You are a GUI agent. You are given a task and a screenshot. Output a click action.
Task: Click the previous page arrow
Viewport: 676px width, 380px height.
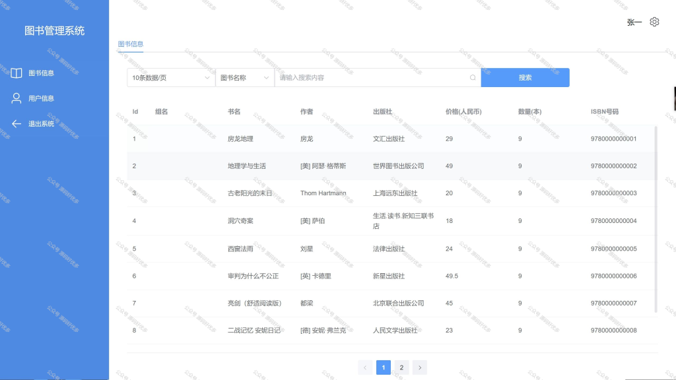[x=365, y=367]
